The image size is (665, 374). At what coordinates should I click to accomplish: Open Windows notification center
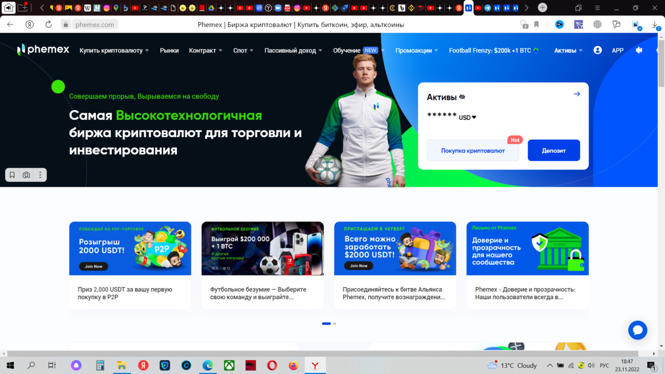(652, 366)
